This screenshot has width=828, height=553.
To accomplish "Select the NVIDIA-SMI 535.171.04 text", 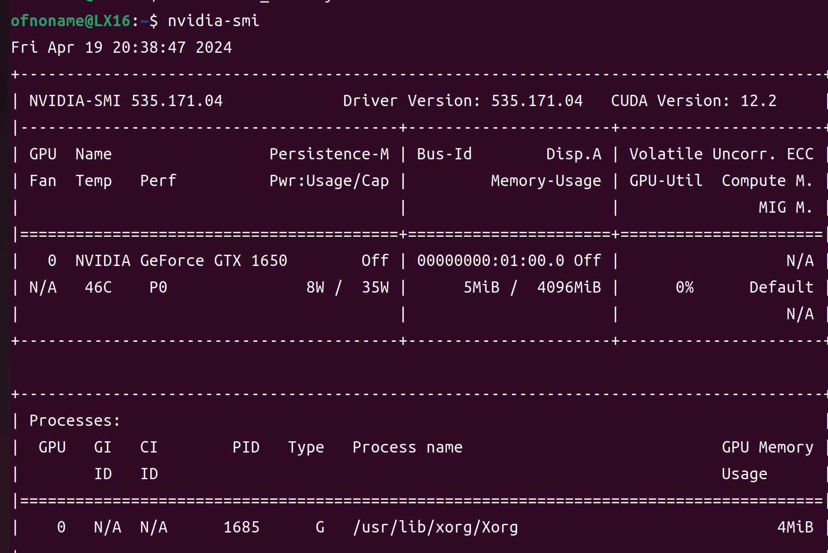I will (126, 101).
